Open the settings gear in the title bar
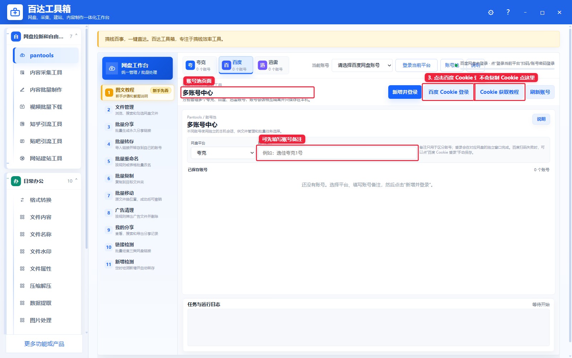This screenshot has width=572, height=358. [x=491, y=13]
